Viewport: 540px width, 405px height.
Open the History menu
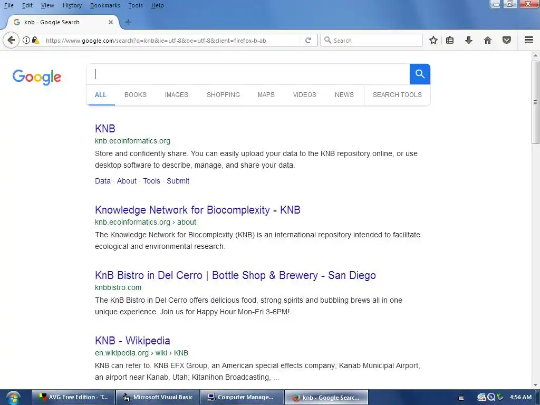point(72,5)
